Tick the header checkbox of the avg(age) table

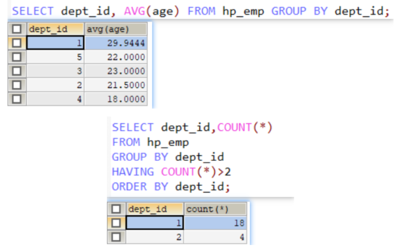(x=16, y=29)
